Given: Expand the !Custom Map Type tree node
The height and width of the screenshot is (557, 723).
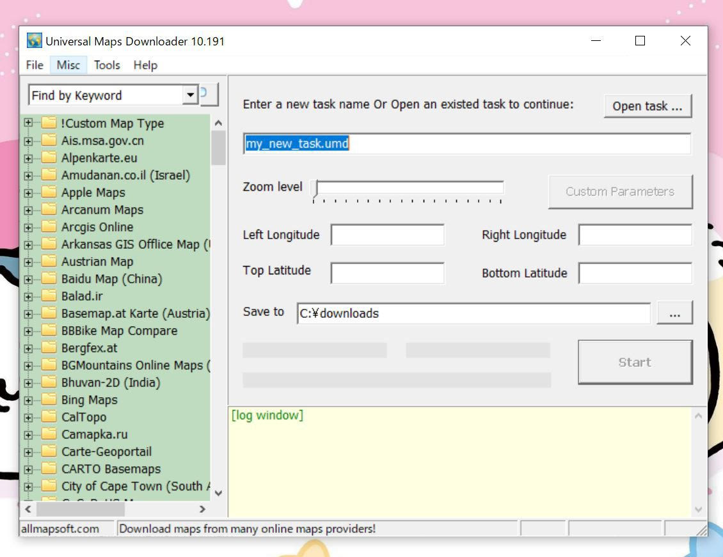Looking at the screenshot, I should point(28,123).
